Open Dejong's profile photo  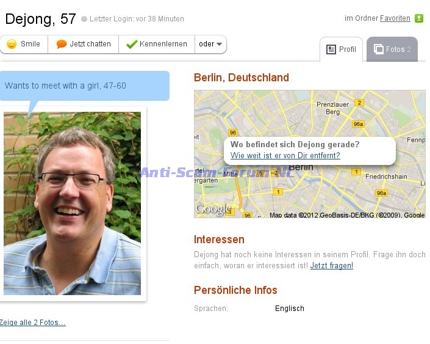(73, 203)
